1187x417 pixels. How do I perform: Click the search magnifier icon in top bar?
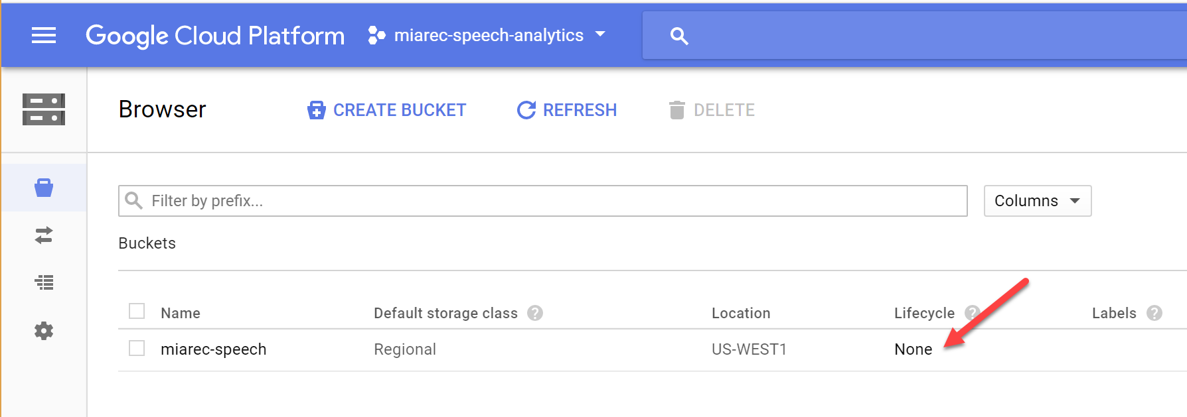click(x=678, y=36)
